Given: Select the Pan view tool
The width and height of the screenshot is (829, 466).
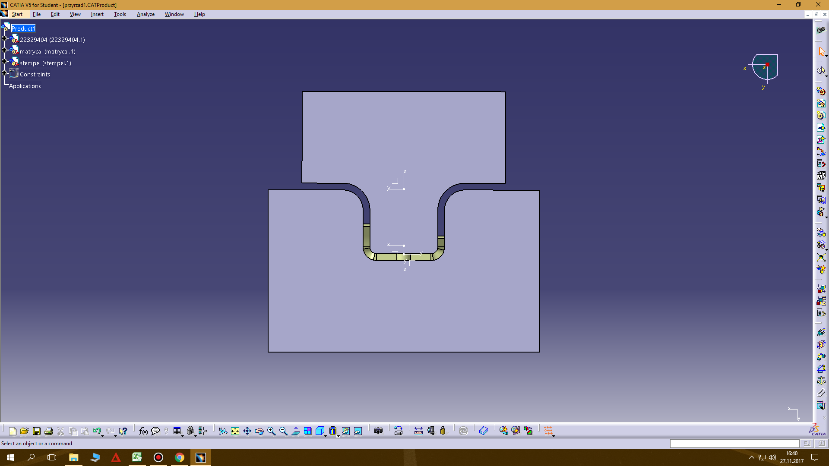Looking at the screenshot, I should coord(247,431).
